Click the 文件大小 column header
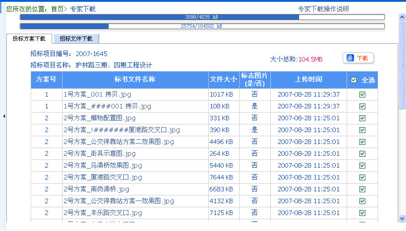This screenshot has height=231, width=406. (224, 80)
